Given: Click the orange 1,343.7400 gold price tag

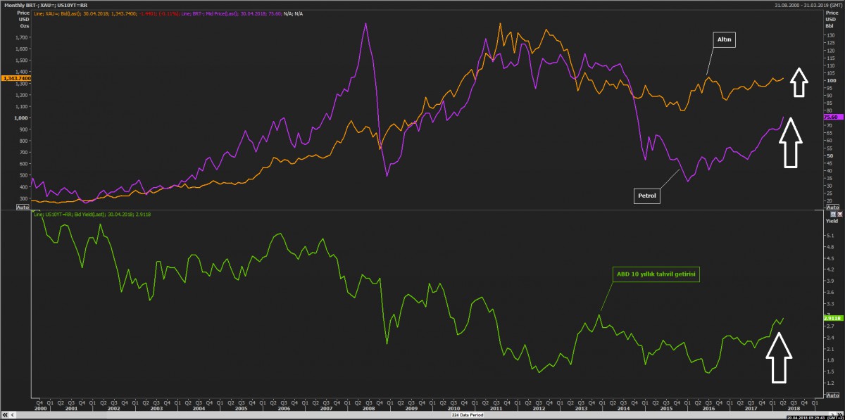Looking at the screenshot, I should tap(15, 78).
